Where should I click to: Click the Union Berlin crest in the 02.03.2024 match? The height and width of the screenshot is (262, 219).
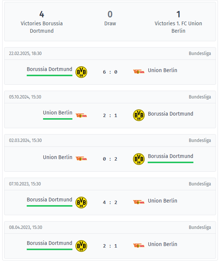81,158
